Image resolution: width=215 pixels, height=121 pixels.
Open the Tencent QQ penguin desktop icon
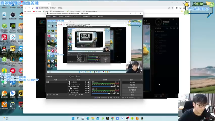[x=4, y=49]
